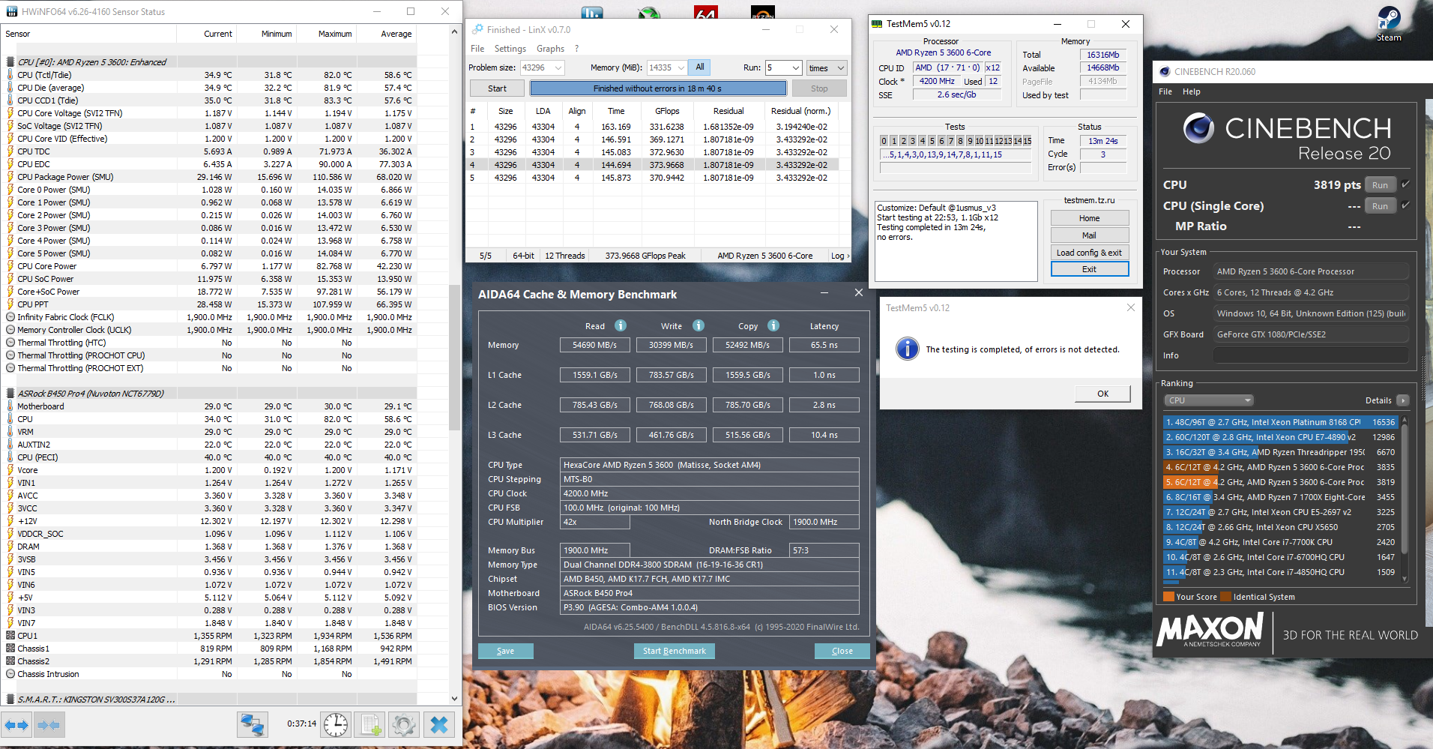Image resolution: width=1433 pixels, height=749 pixels.
Task: Open HWiNFO remote monitoring computers icon
Action: 252,725
